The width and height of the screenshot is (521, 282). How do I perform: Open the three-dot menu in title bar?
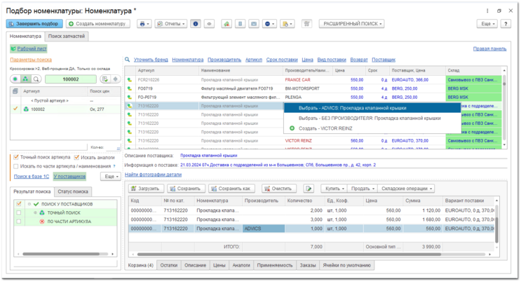[x=487, y=11]
